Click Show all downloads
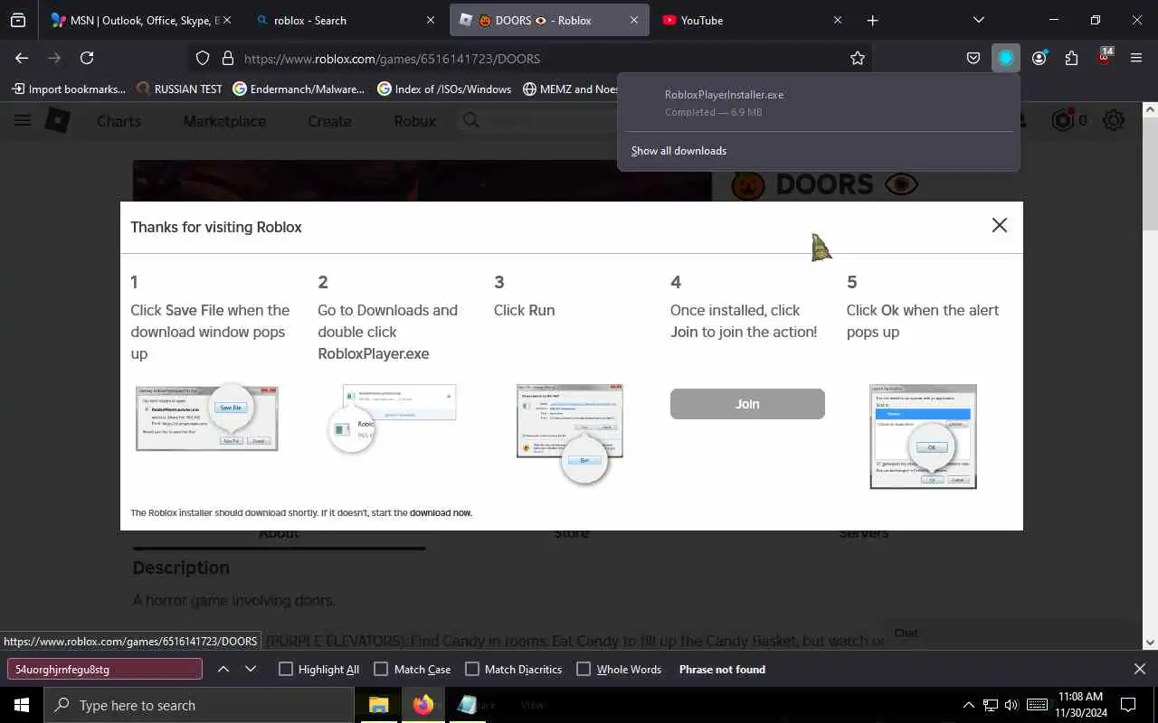 pyautogui.click(x=679, y=151)
